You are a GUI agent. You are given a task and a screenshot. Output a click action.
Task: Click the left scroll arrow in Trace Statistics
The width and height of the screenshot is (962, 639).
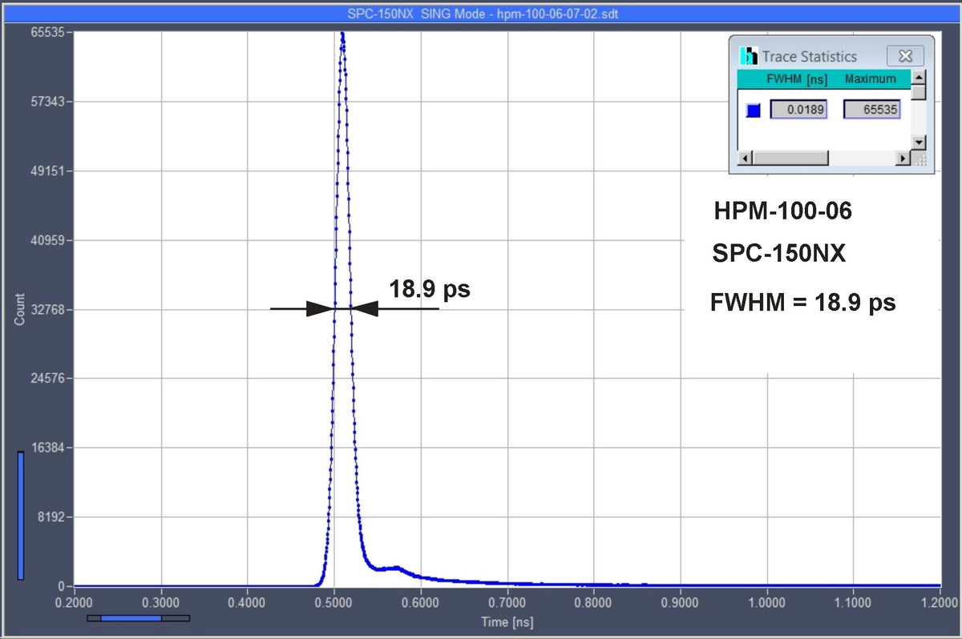[x=743, y=159]
